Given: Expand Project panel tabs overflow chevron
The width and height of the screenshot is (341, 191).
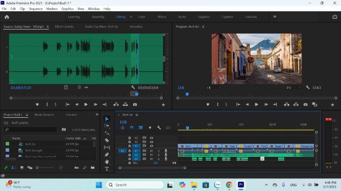Looking at the screenshot, I should point(97,114).
